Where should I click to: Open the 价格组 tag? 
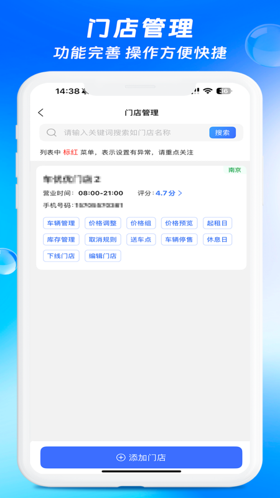pyautogui.click(x=141, y=223)
